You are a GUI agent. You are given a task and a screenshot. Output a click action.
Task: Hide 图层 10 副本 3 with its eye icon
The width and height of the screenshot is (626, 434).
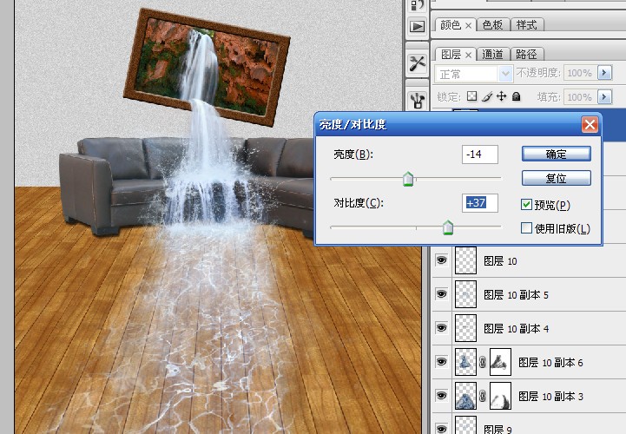pos(441,396)
